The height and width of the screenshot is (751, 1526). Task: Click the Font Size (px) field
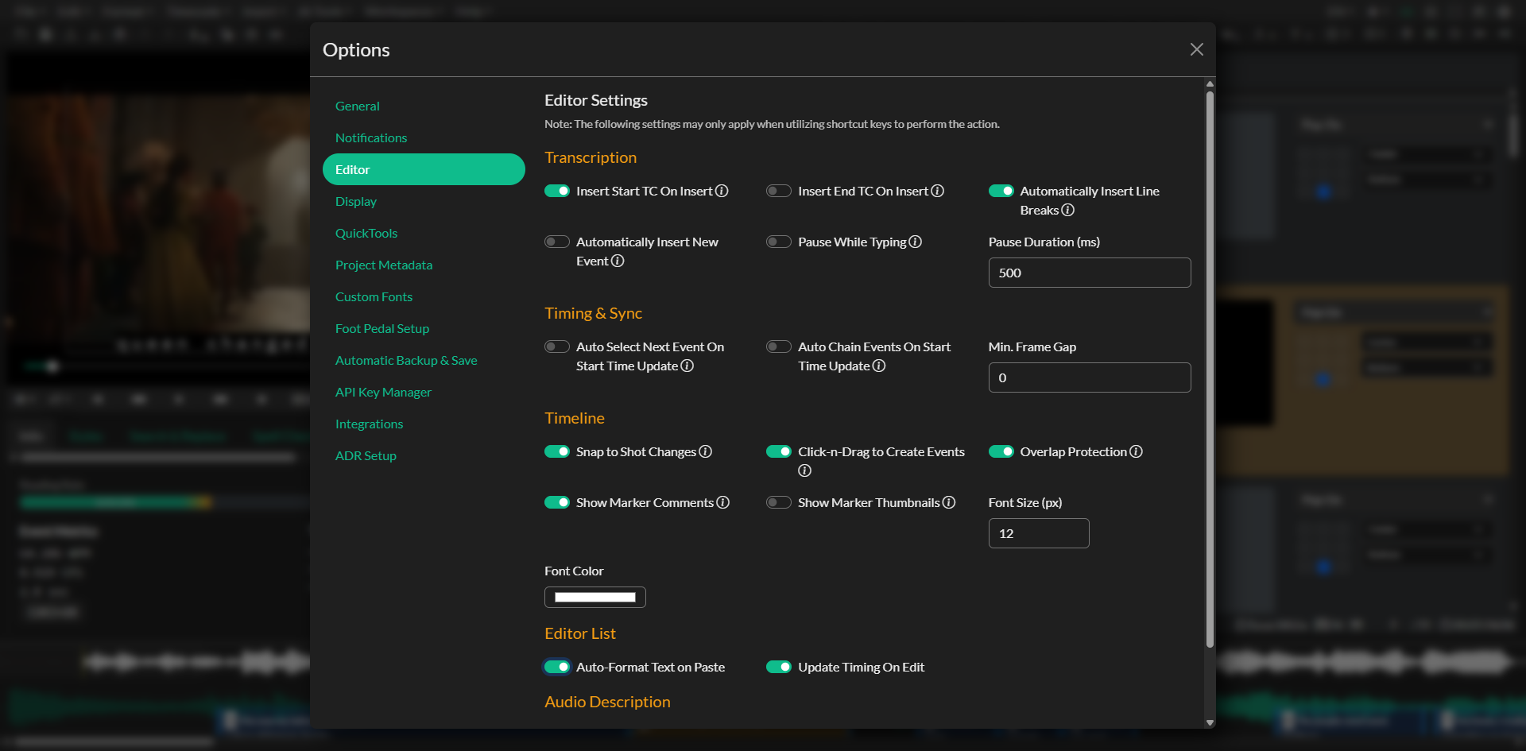click(x=1039, y=533)
